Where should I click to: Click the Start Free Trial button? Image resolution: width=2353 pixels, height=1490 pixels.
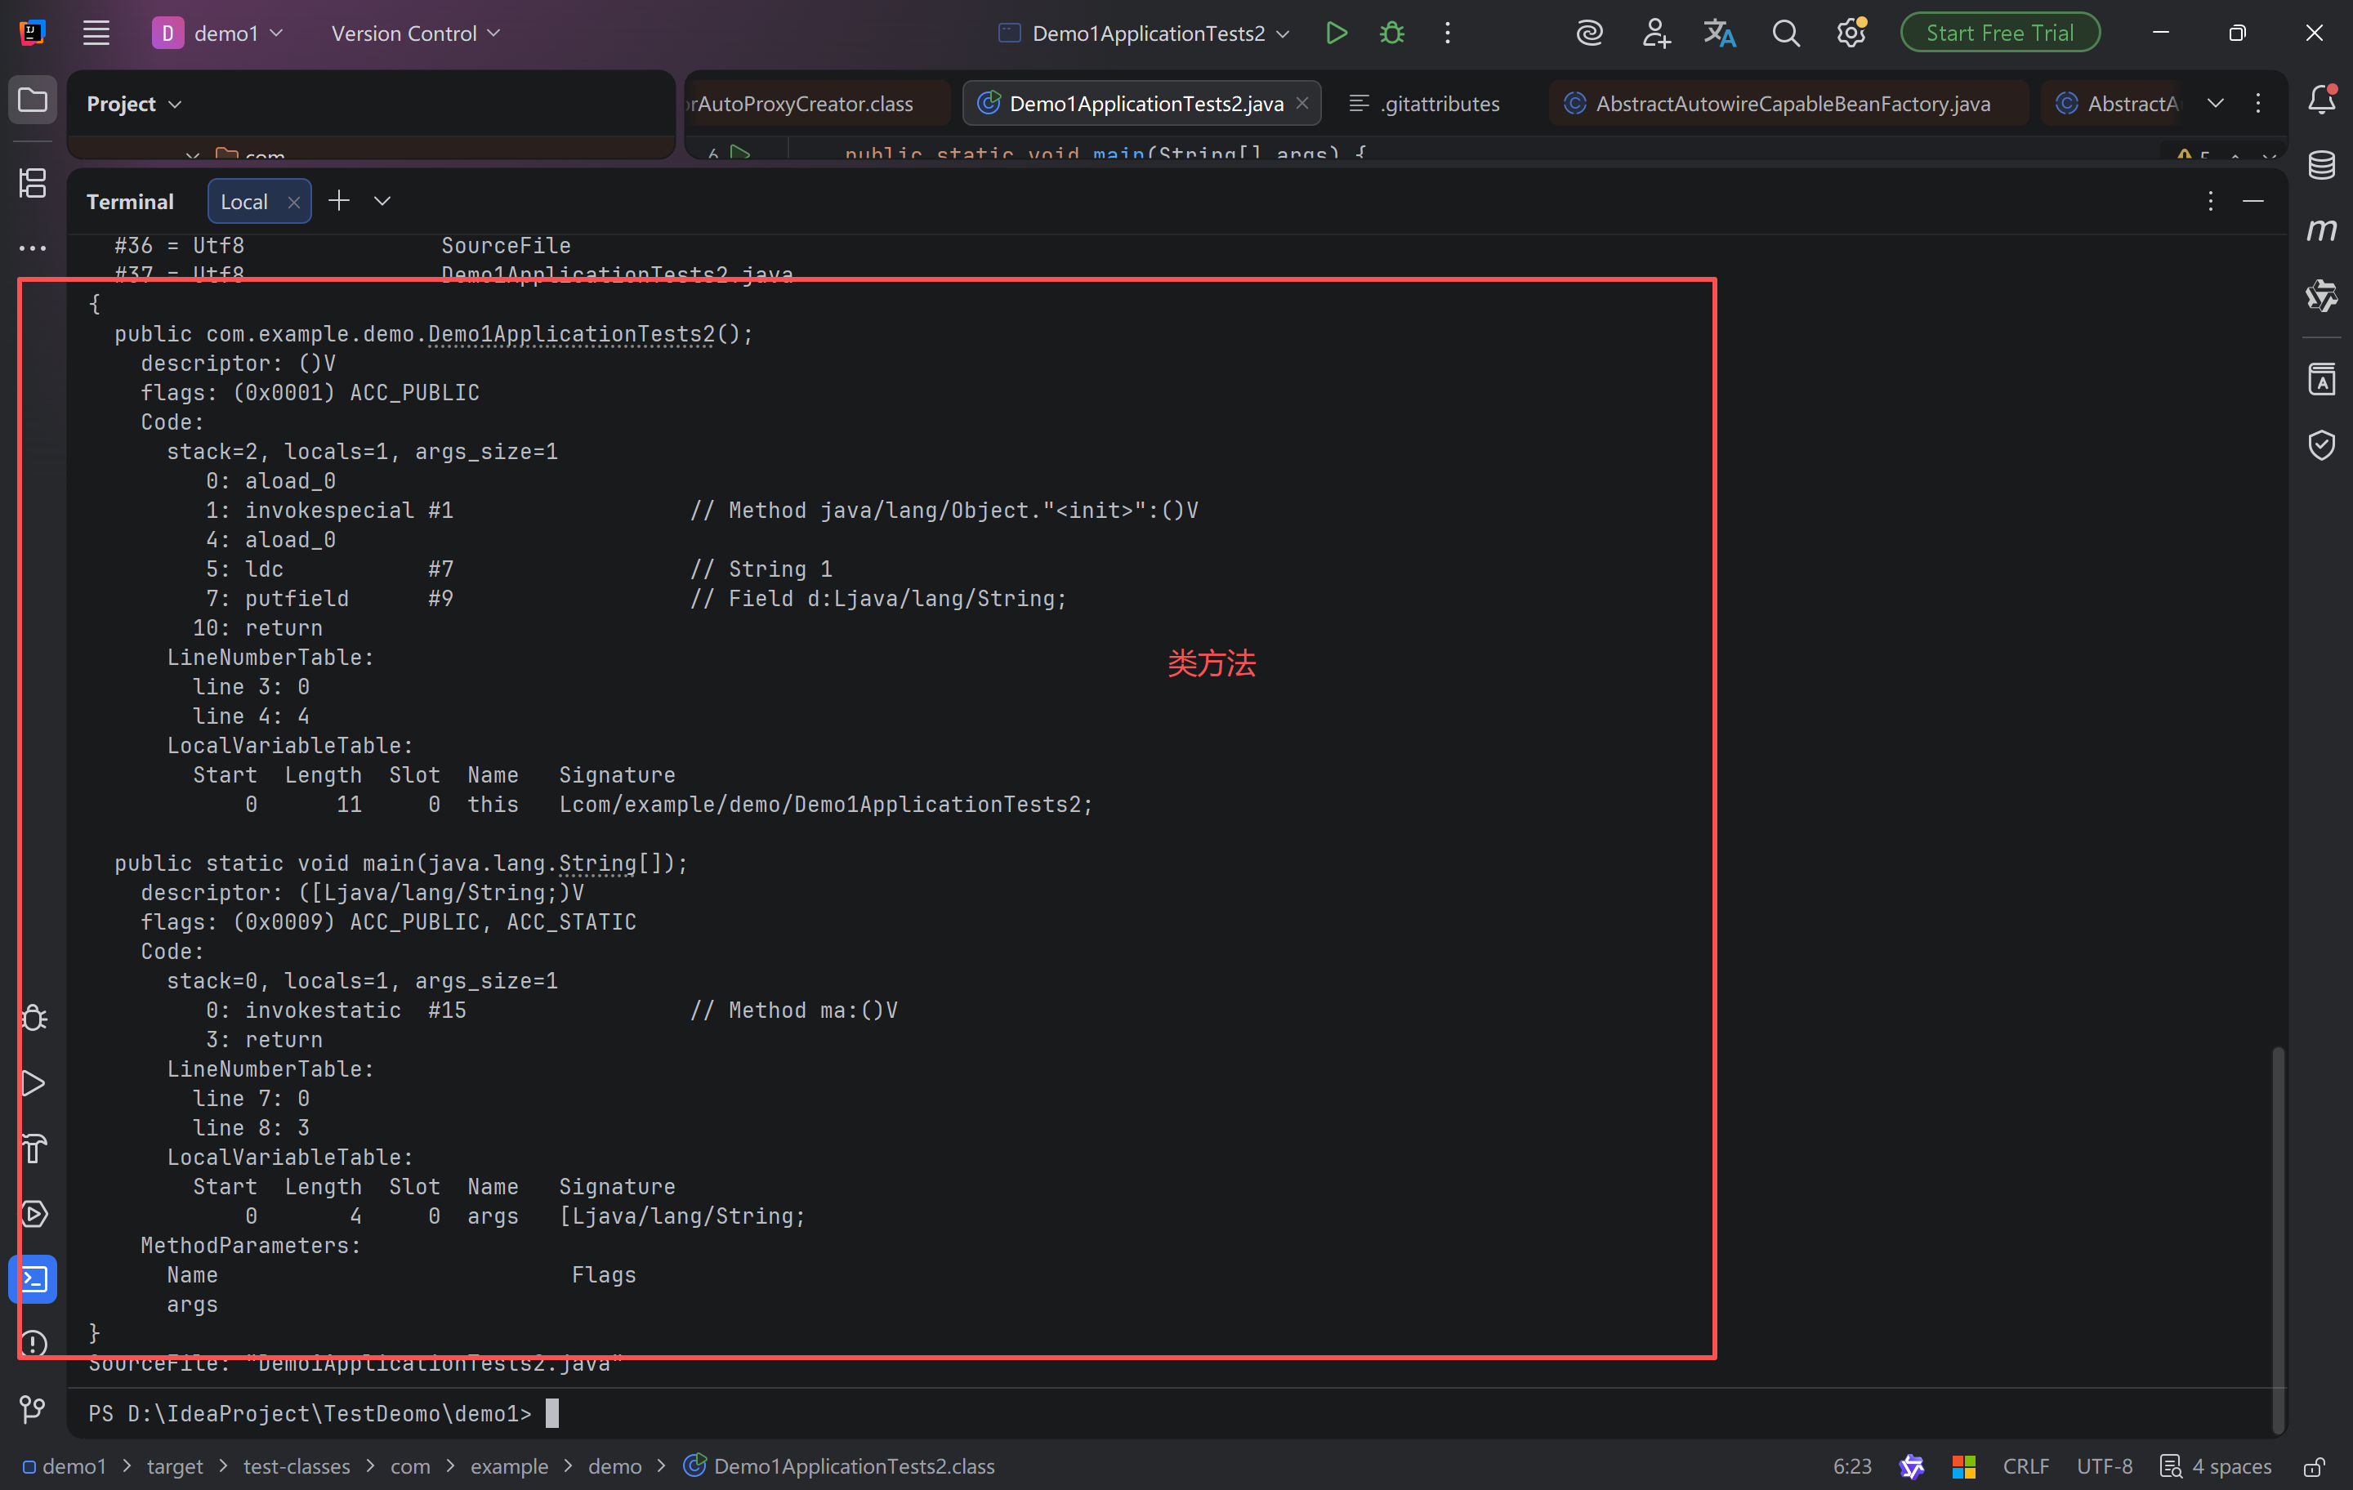pos(1999,33)
